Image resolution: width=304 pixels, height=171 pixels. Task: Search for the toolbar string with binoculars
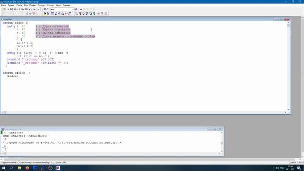pos(76,9)
